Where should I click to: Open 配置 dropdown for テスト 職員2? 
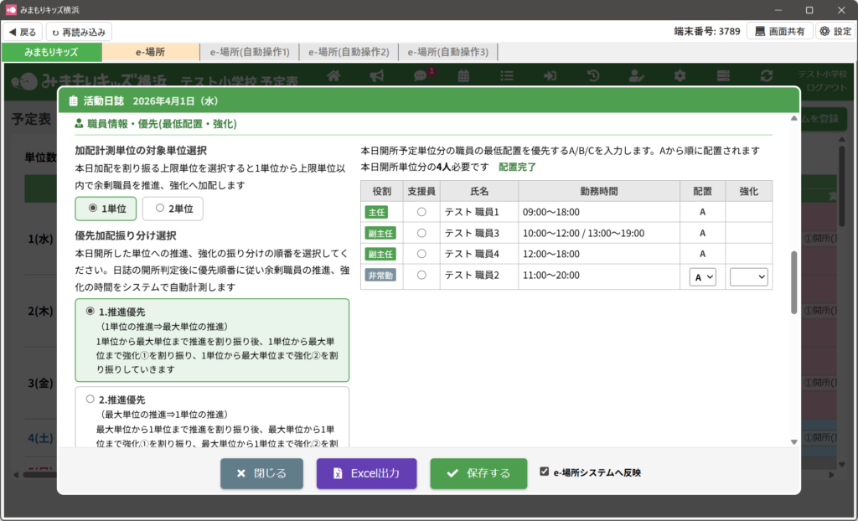(x=702, y=276)
